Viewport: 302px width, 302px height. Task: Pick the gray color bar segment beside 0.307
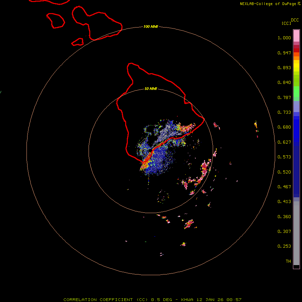[296, 233]
